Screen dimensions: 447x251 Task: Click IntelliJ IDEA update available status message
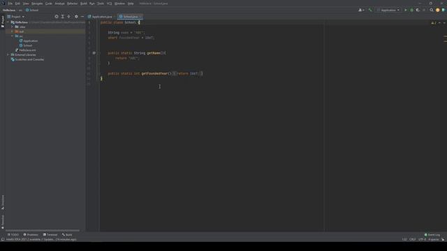(x=41, y=240)
